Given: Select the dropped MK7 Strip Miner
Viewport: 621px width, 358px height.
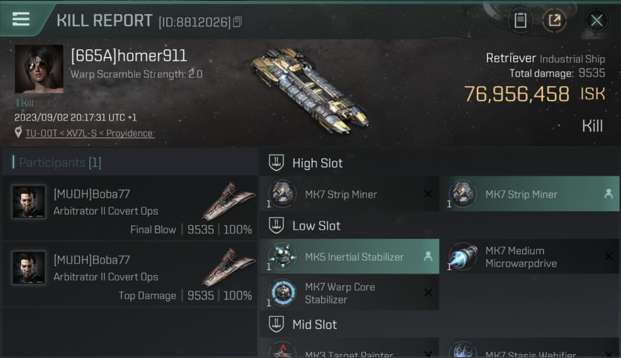Looking at the screenshot, I should tap(529, 194).
